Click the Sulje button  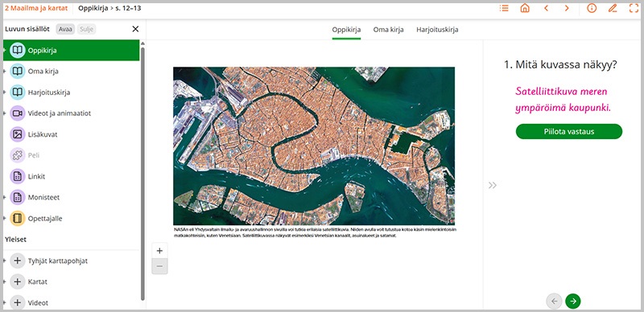pyautogui.click(x=87, y=29)
